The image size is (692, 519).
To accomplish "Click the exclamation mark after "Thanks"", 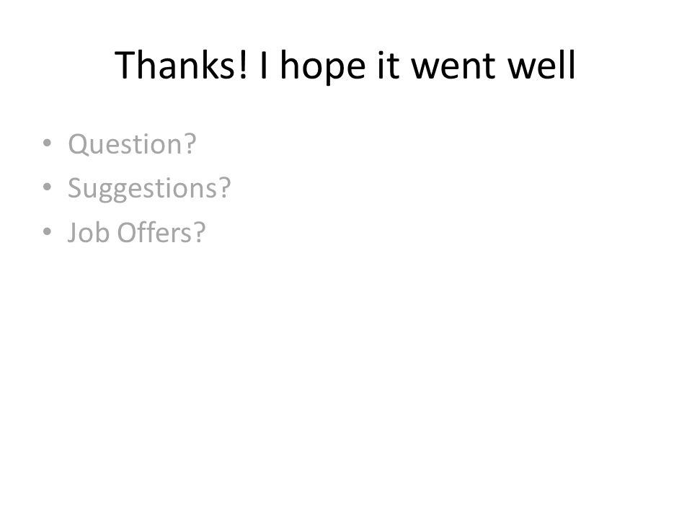I will [x=243, y=66].
